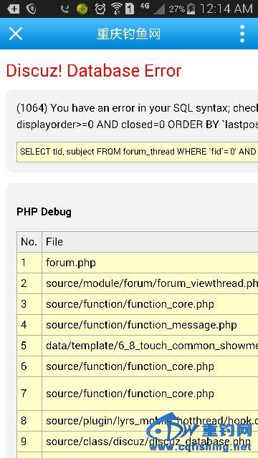This screenshot has height=458, width=258.
Task: Tap the phone call status icon
Action: [x=64, y=9]
